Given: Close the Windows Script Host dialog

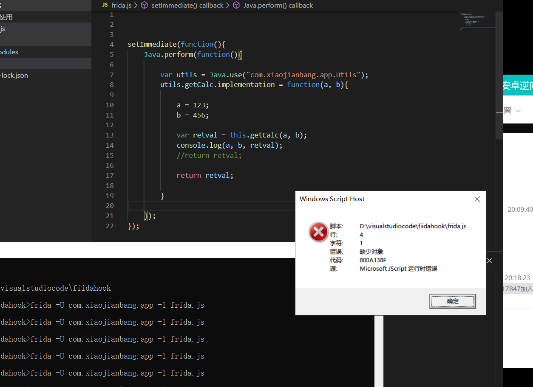Looking at the screenshot, I should point(477,199).
